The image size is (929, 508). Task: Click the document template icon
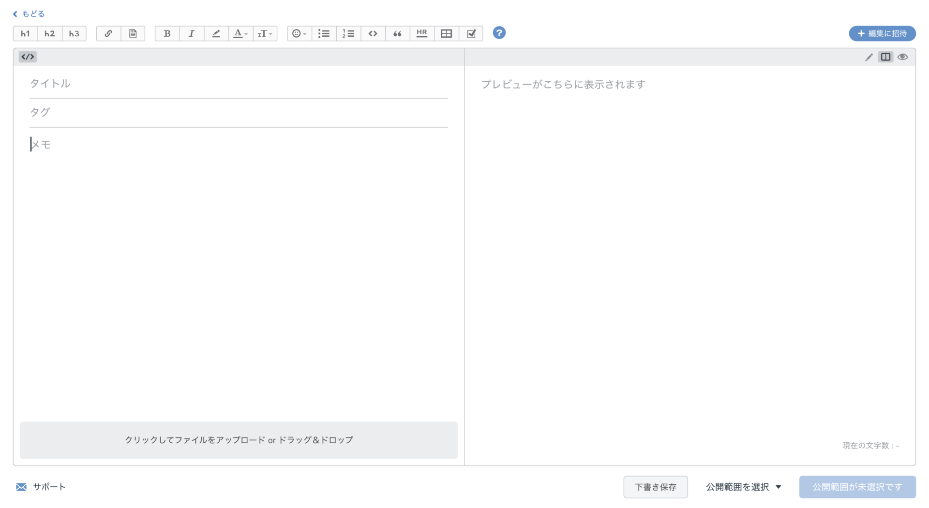[133, 33]
